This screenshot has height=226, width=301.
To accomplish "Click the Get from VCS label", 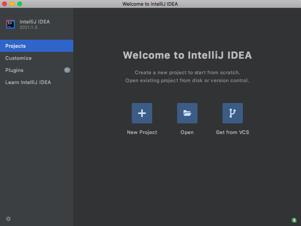I will point(233,132).
